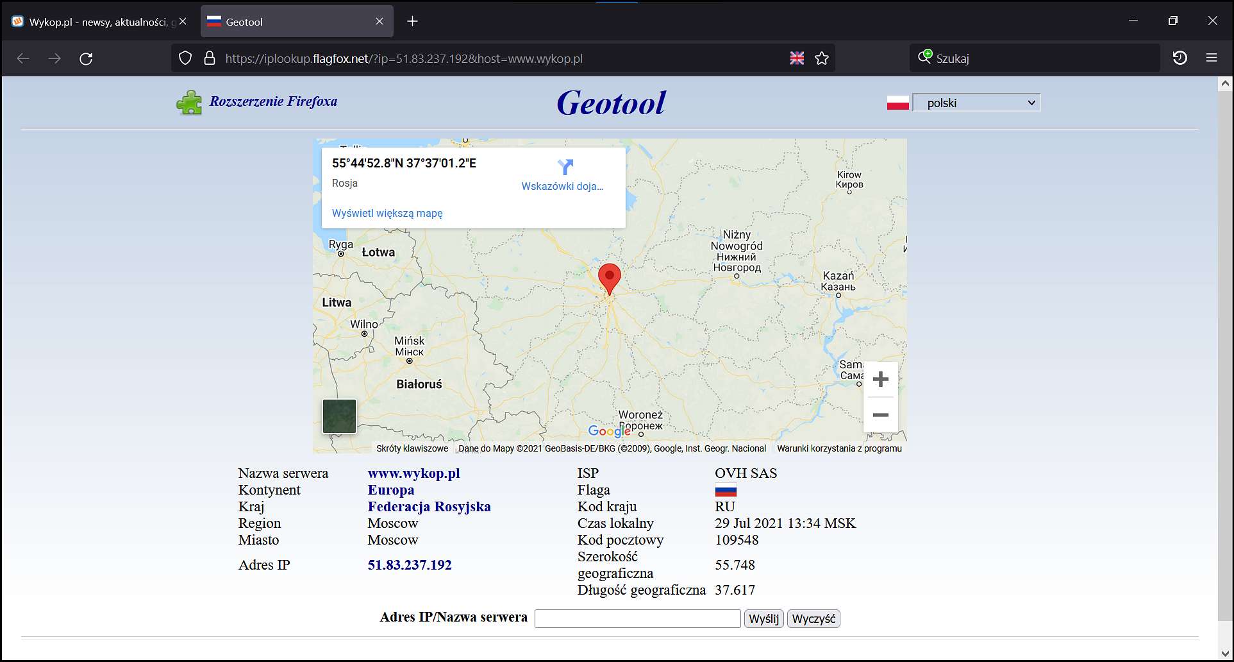
Task: Click the search engine magnifier icon
Action: coord(924,57)
